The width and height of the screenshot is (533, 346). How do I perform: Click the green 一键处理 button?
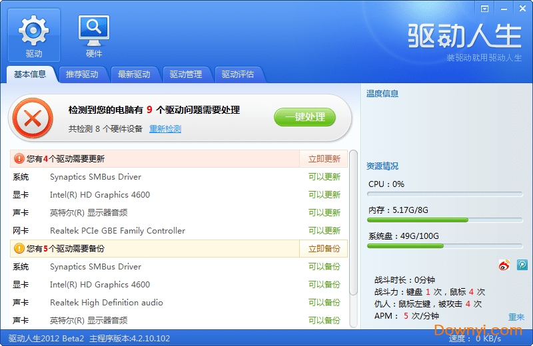pyautogui.click(x=305, y=117)
